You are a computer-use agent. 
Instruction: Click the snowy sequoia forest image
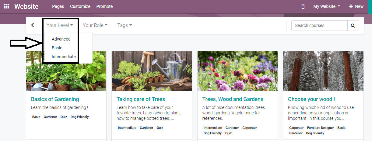click(x=323, y=71)
